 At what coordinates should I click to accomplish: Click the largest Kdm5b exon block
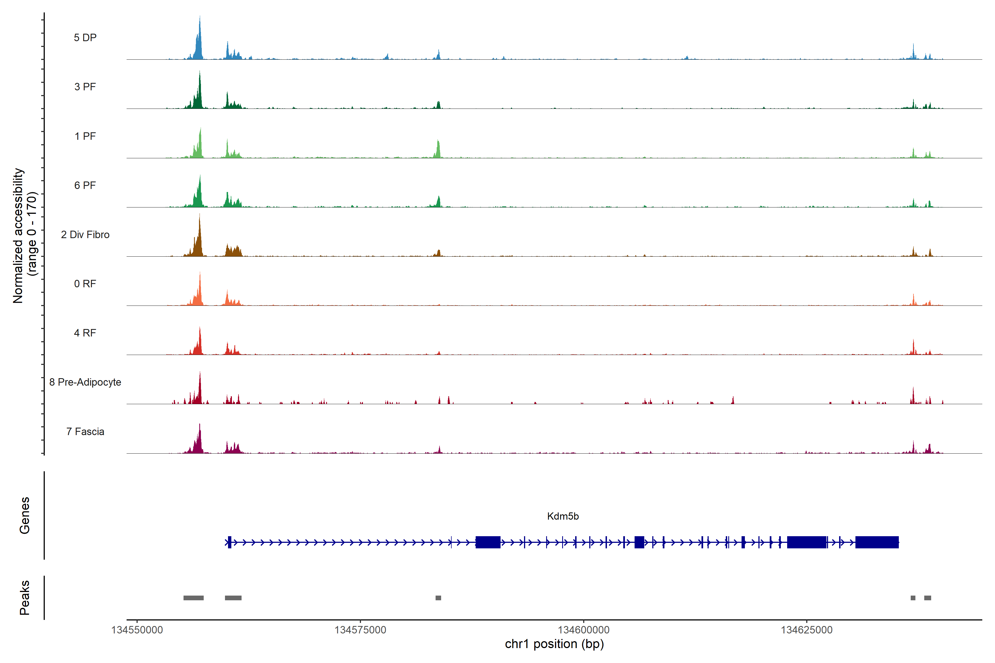click(876, 542)
